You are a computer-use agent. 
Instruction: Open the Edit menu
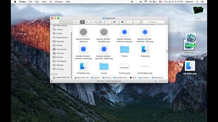pos(37,2)
